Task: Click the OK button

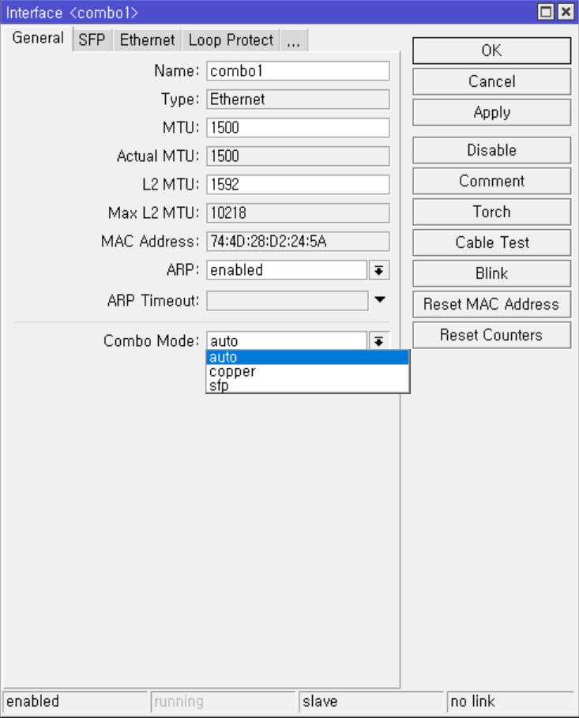Action: click(x=491, y=51)
